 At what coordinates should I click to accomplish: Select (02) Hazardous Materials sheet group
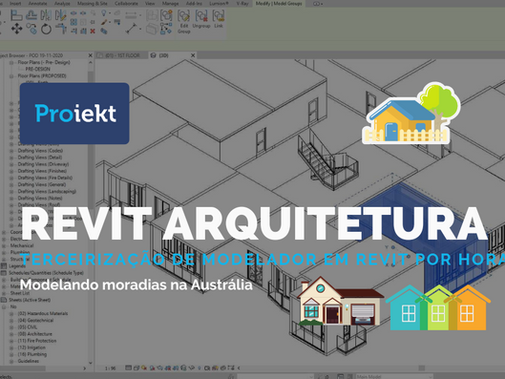[x=43, y=313]
